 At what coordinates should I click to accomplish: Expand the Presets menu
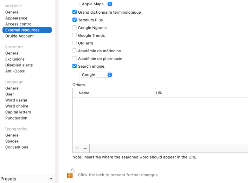tap(27, 179)
